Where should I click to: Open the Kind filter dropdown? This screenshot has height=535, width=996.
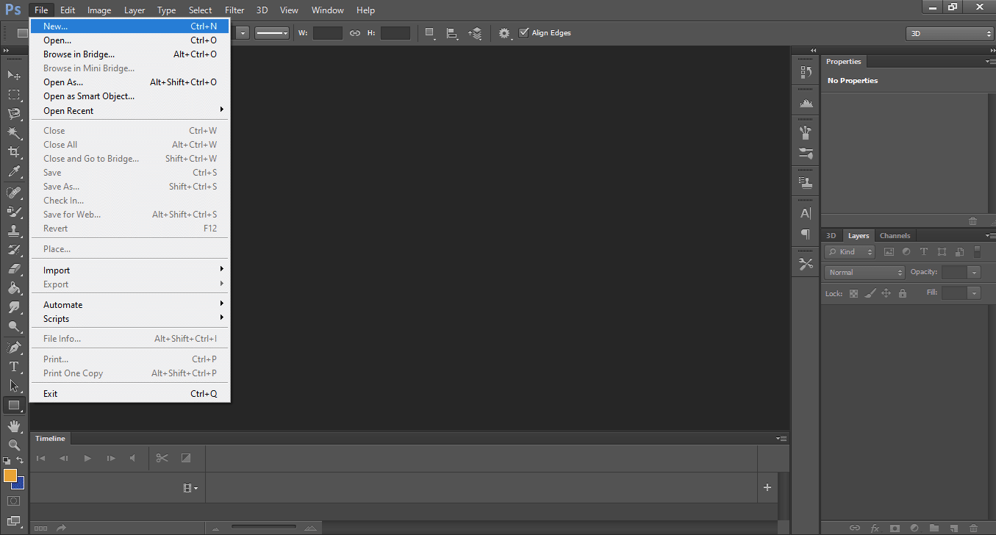click(850, 252)
